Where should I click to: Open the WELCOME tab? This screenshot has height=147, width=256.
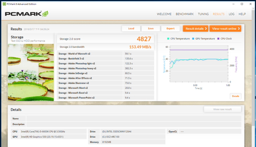[x=164, y=14]
